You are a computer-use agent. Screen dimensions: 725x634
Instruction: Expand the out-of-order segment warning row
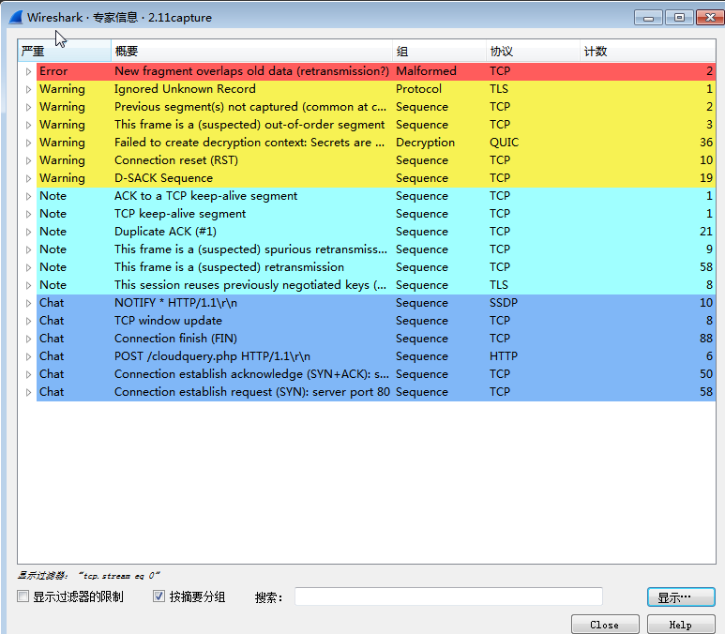[x=28, y=125]
